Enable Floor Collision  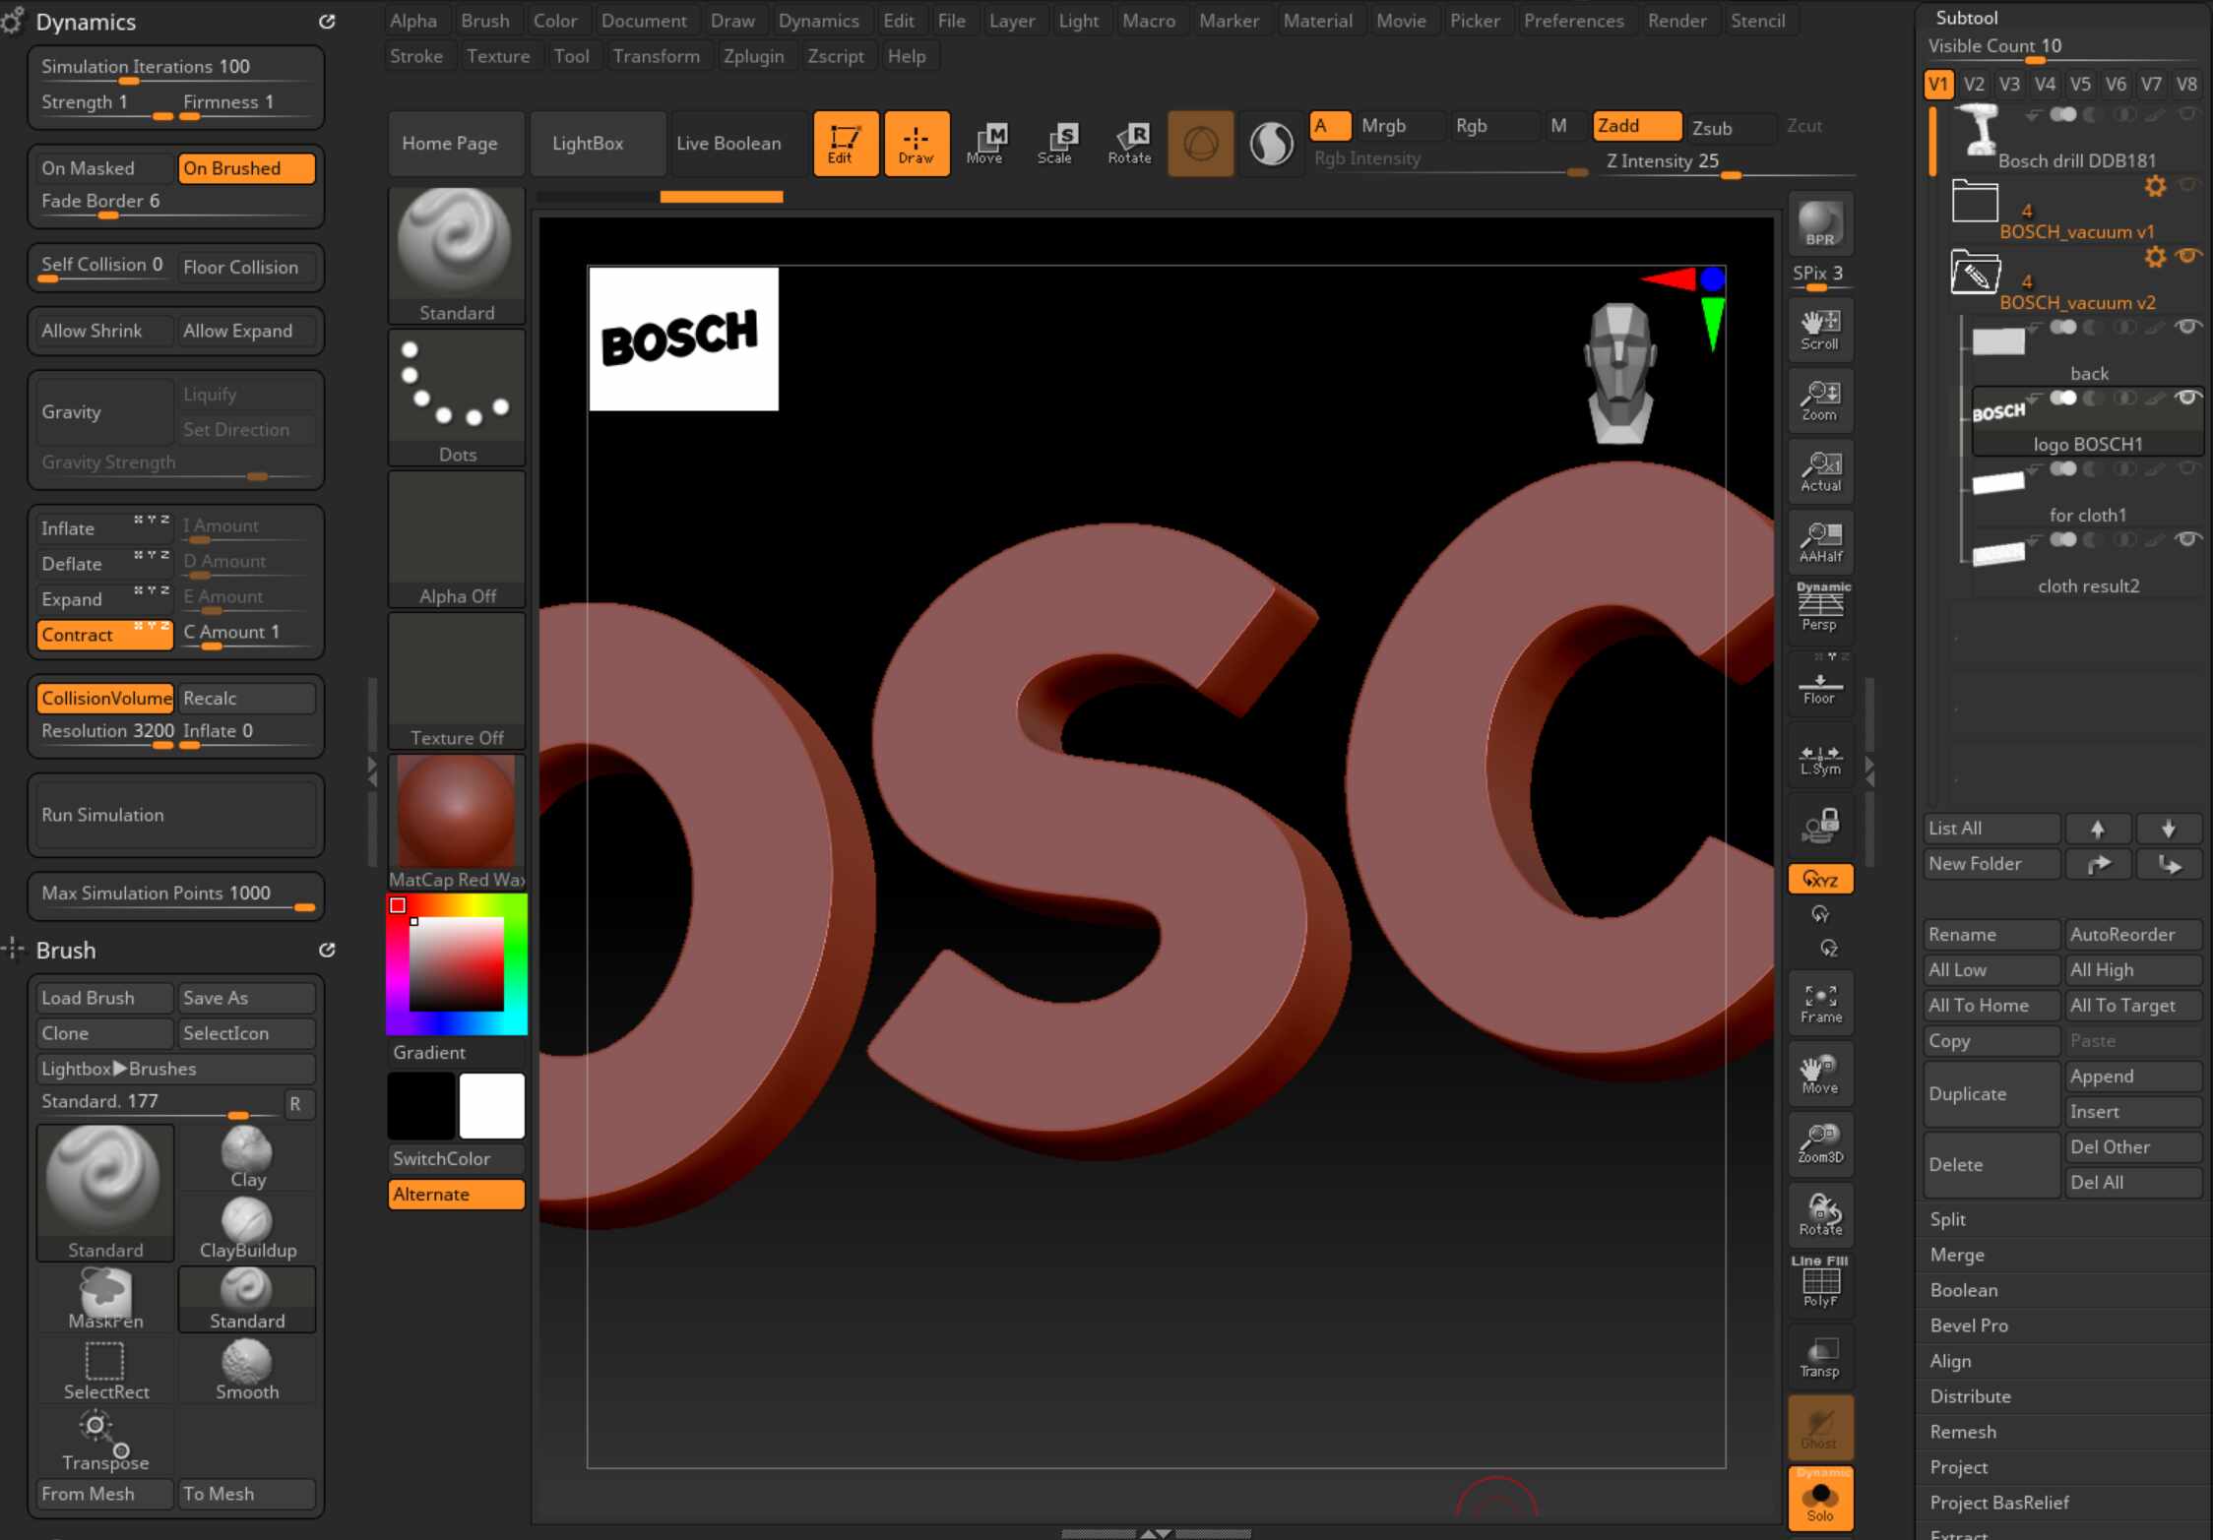(x=246, y=267)
